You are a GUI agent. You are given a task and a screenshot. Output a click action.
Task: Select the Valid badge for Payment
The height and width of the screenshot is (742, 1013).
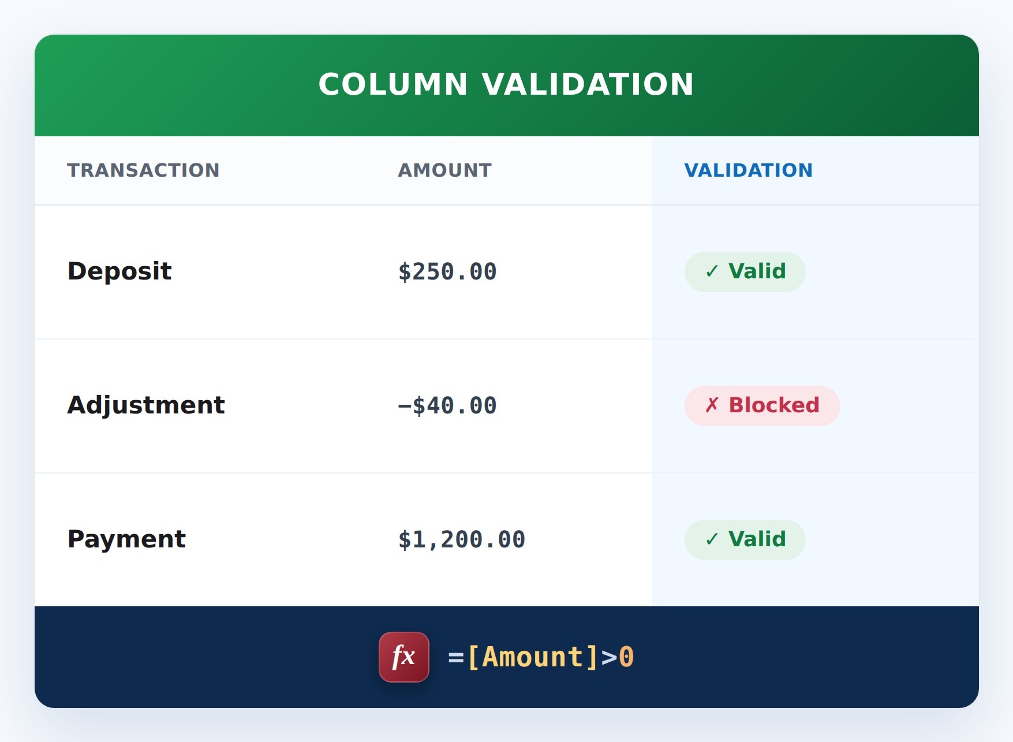[745, 540]
